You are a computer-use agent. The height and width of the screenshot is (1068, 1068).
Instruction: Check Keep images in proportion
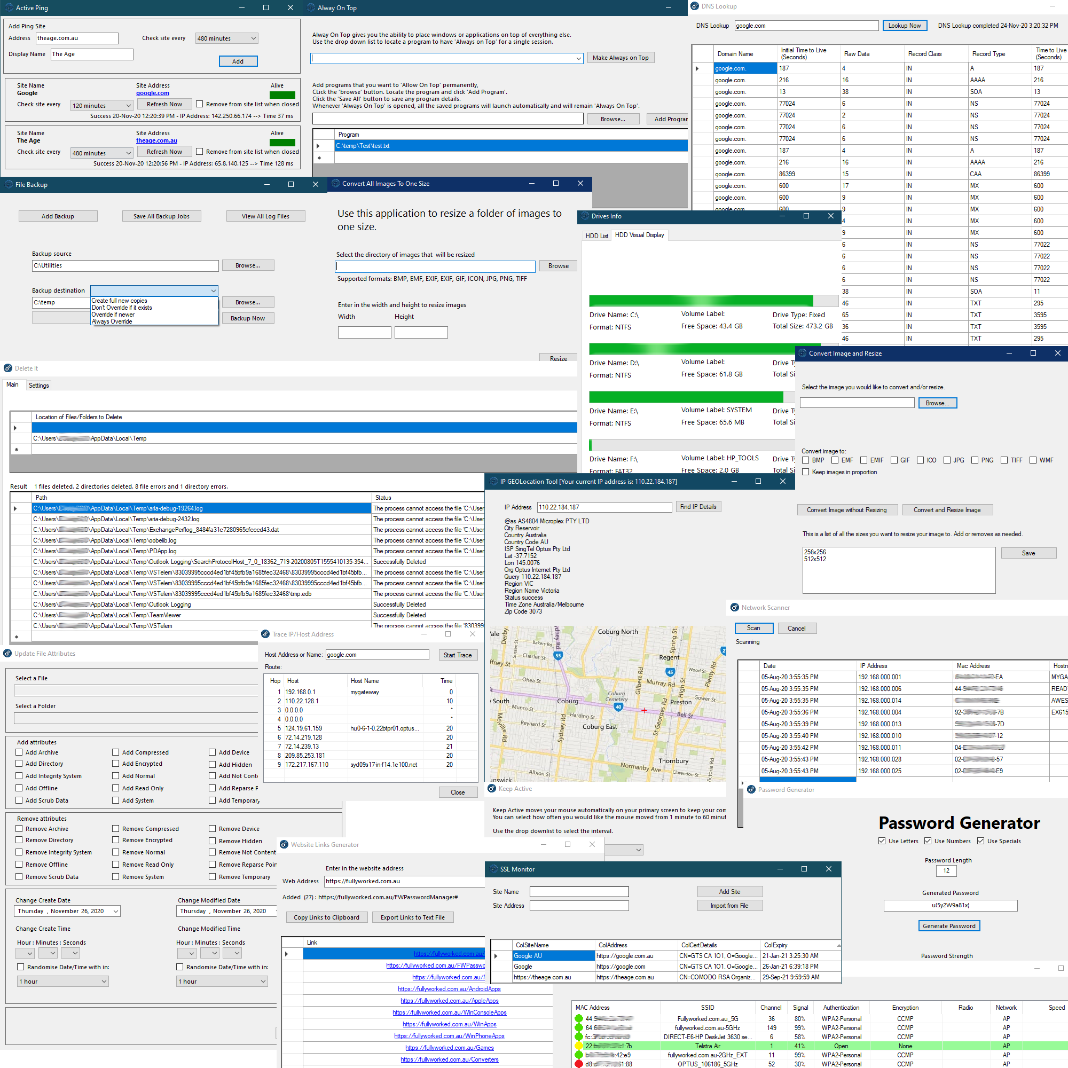(x=805, y=472)
